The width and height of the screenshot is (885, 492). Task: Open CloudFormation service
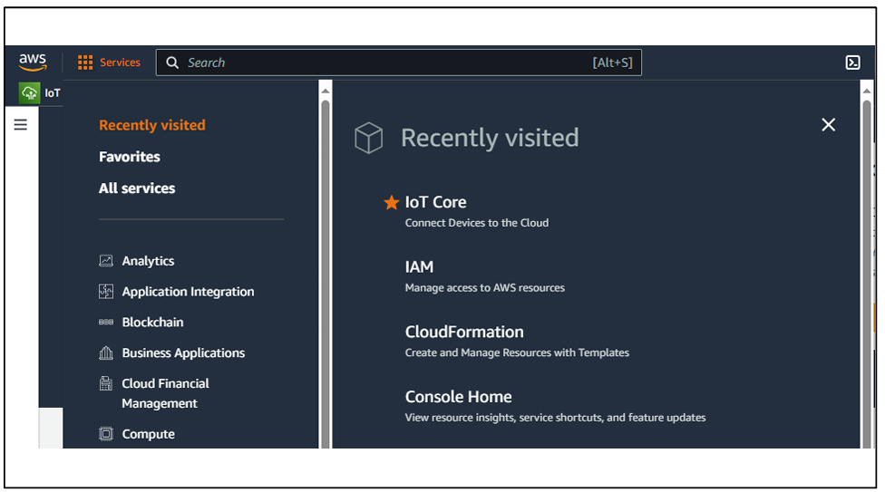click(464, 332)
